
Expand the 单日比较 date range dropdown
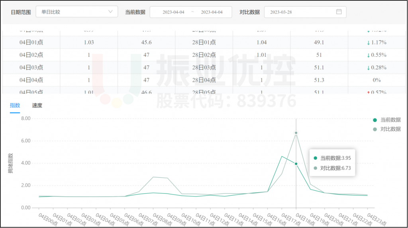pos(76,12)
